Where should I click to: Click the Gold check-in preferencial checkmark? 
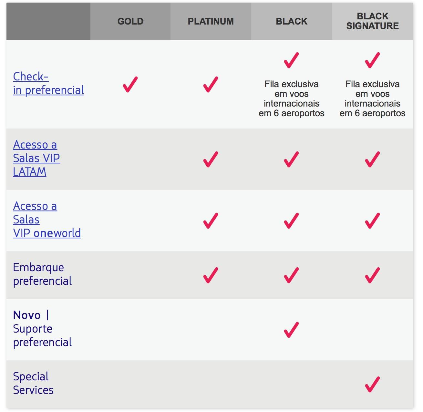pyautogui.click(x=130, y=85)
